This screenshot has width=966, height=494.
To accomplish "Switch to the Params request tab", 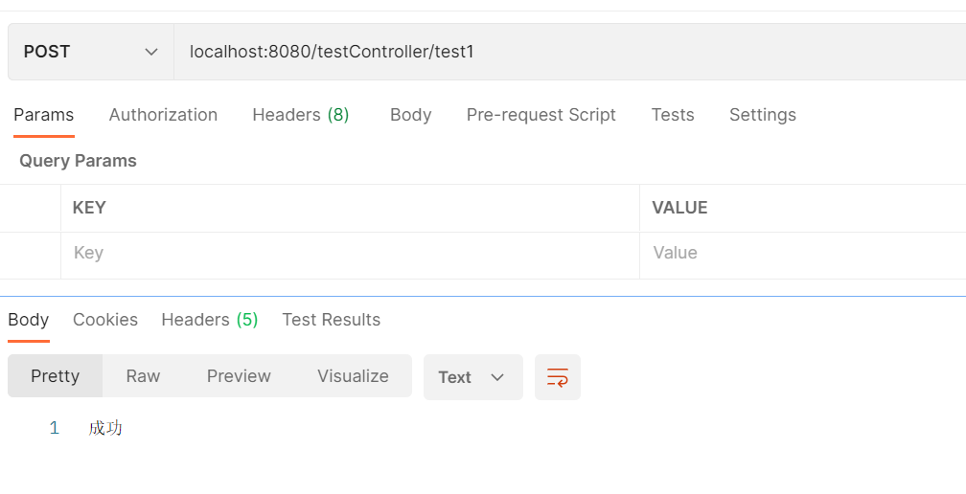I will [44, 115].
